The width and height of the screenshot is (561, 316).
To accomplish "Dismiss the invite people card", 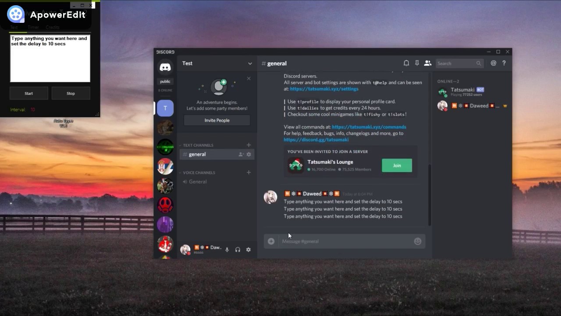I will [x=249, y=79].
